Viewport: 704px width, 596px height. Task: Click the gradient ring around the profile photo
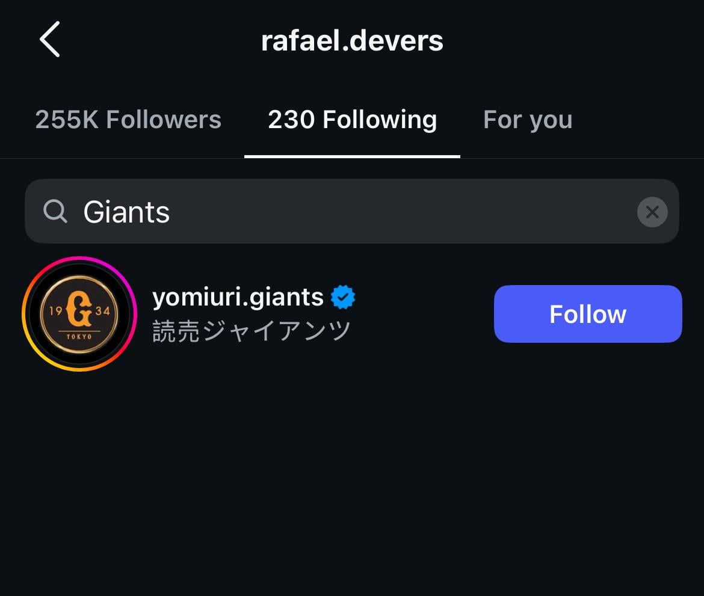[79, 260]
